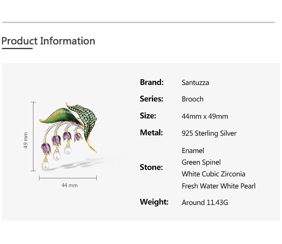Click the Weight label
Image resolution: width=282 pixels, height=244 pixels.
154,202
